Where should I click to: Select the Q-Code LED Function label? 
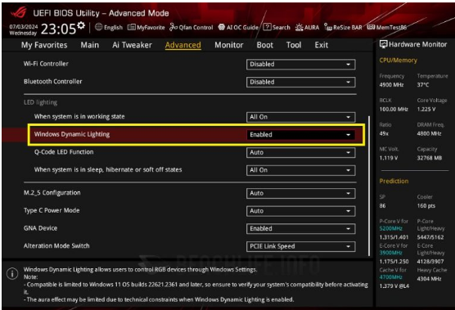[x=64, y=152]
